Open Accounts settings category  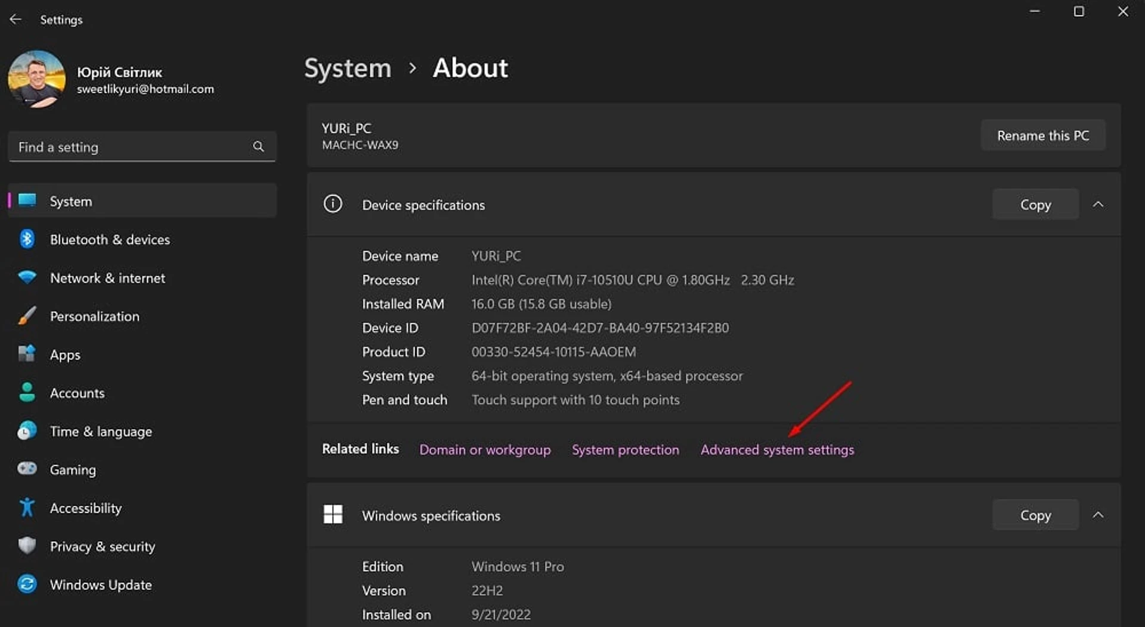tap(142, 393)
